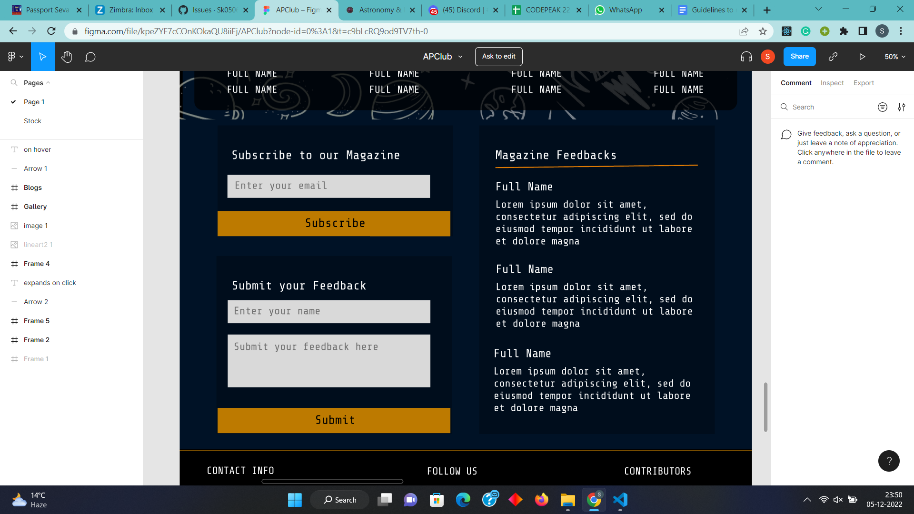Click the canvas vertical scrollbar thumb
This screenshot has height=514, width=914.
[x=765, y=407]
